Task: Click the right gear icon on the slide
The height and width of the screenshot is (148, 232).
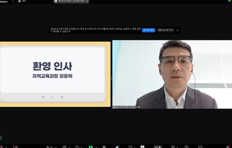Action: (62, 97)
